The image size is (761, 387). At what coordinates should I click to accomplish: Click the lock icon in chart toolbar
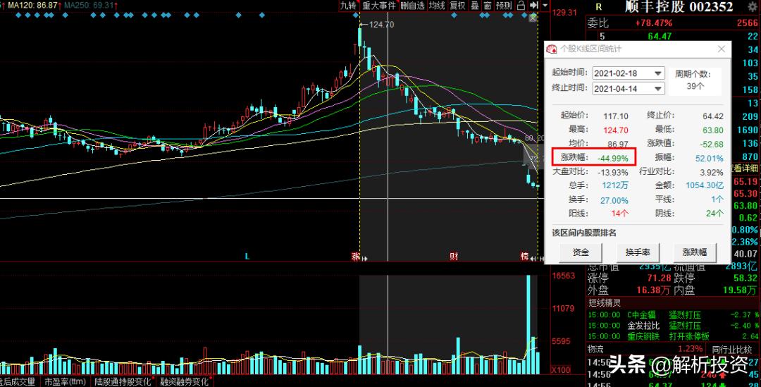point(521,6)
